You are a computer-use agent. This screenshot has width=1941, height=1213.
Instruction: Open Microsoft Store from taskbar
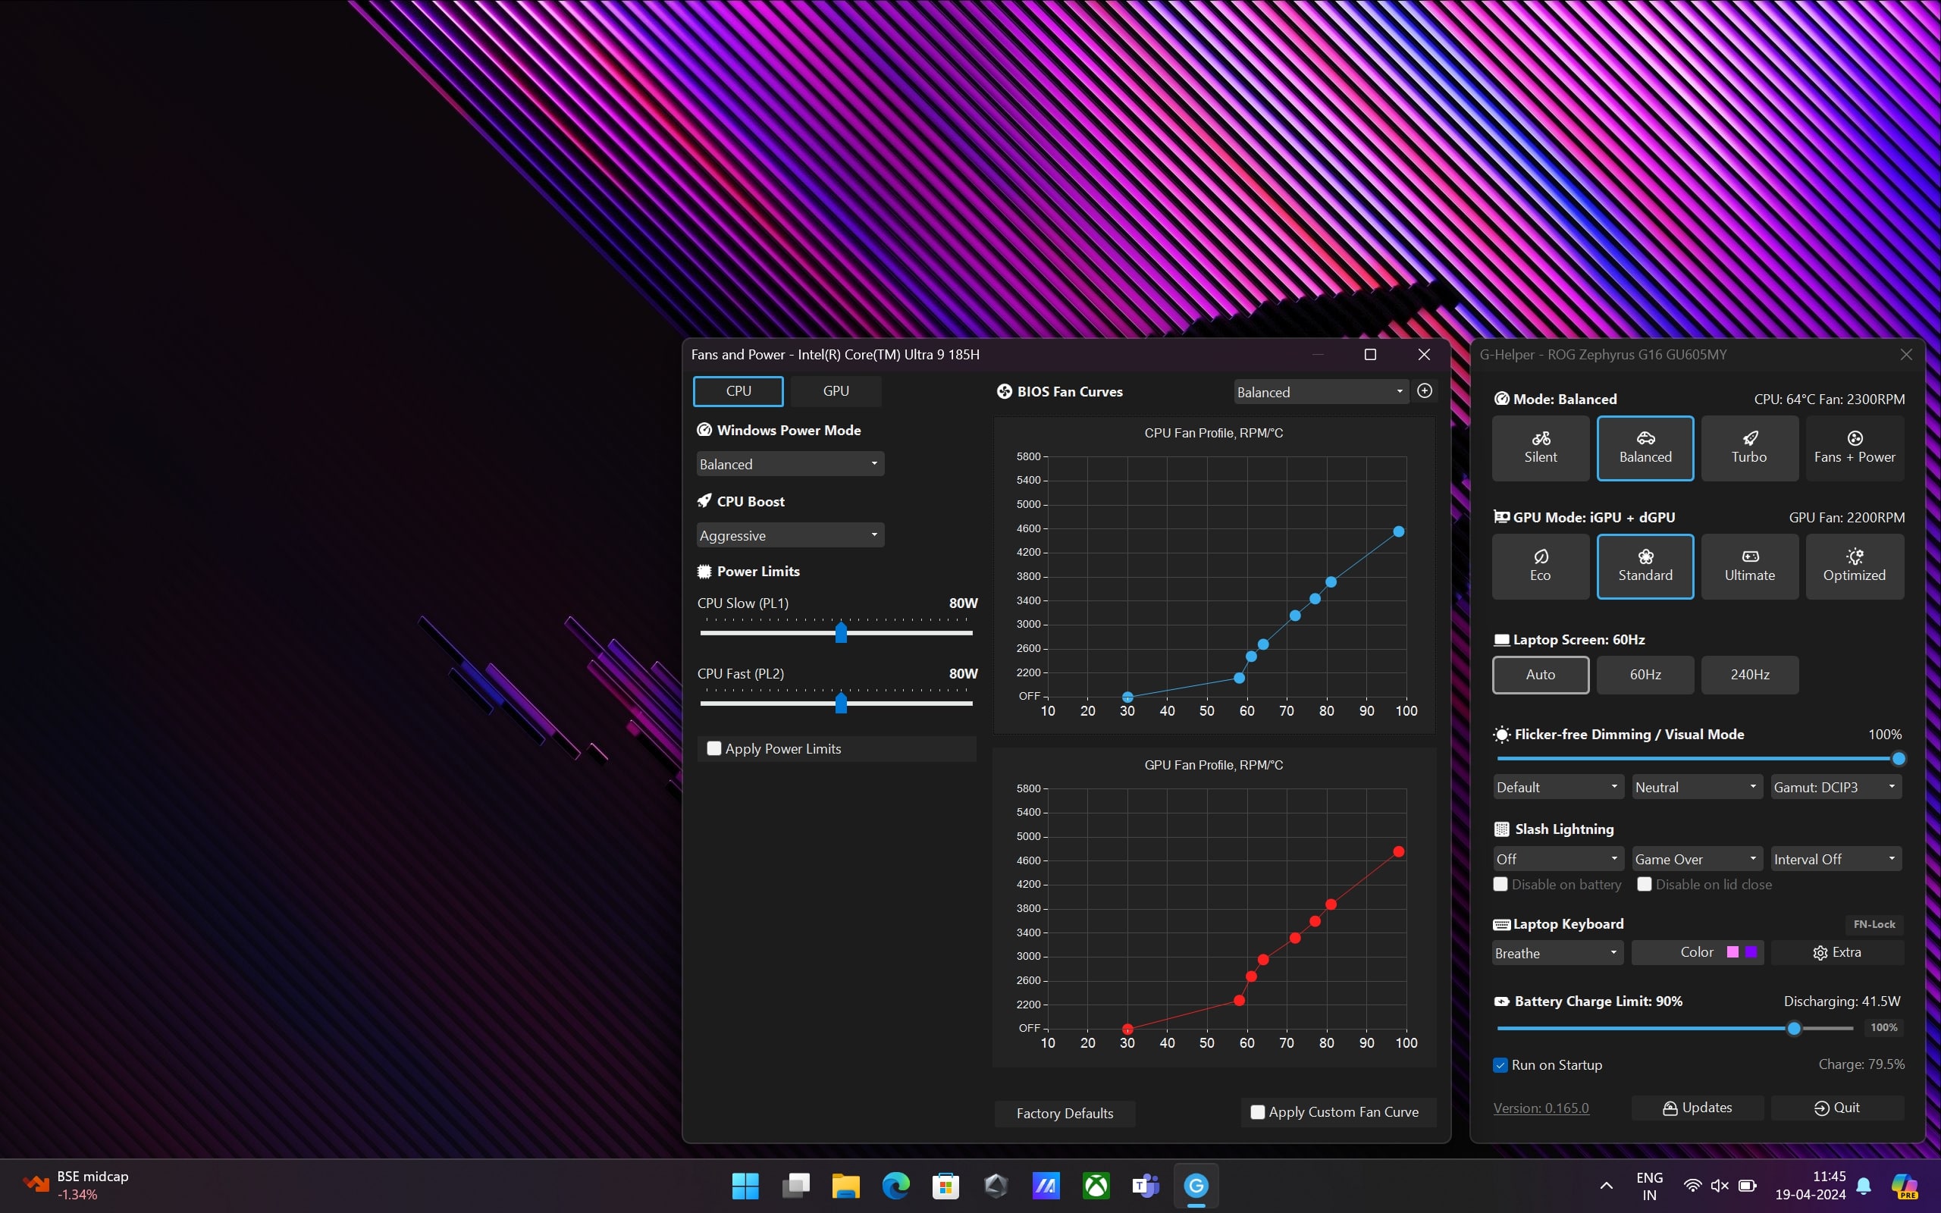[945, 1186]
